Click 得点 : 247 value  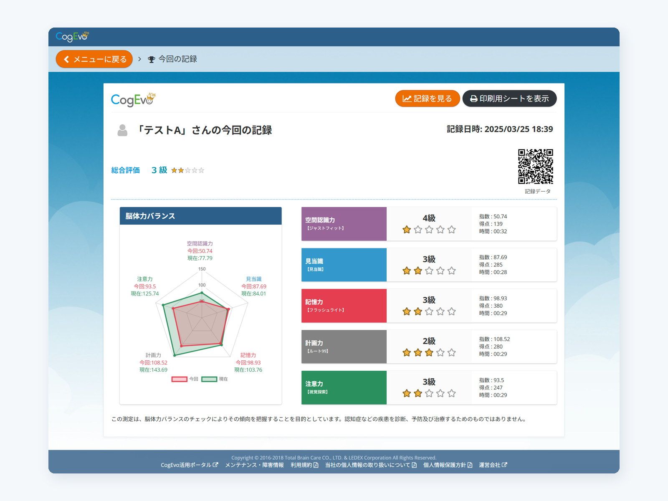pos(491,387)
